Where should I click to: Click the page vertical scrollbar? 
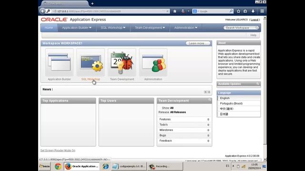[x=265, y=88]
